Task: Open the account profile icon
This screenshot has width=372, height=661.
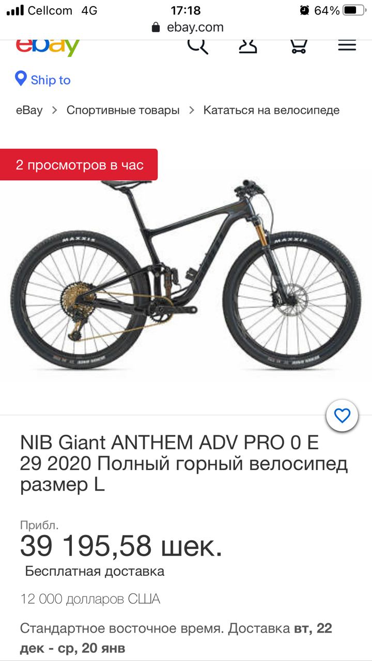Action: click(248, 45)
